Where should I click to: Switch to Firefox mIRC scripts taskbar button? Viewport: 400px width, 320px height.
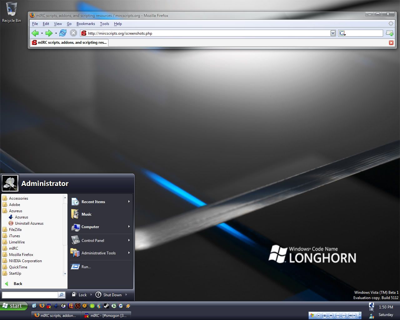tap(56, 315)
